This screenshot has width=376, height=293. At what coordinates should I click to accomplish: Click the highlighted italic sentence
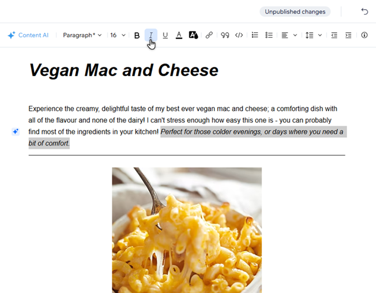(254, 132)
